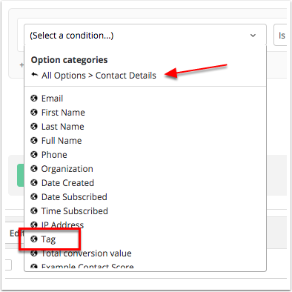Click the globe icon beside Date Created
The image size is (292, 292).
[34, 183]
